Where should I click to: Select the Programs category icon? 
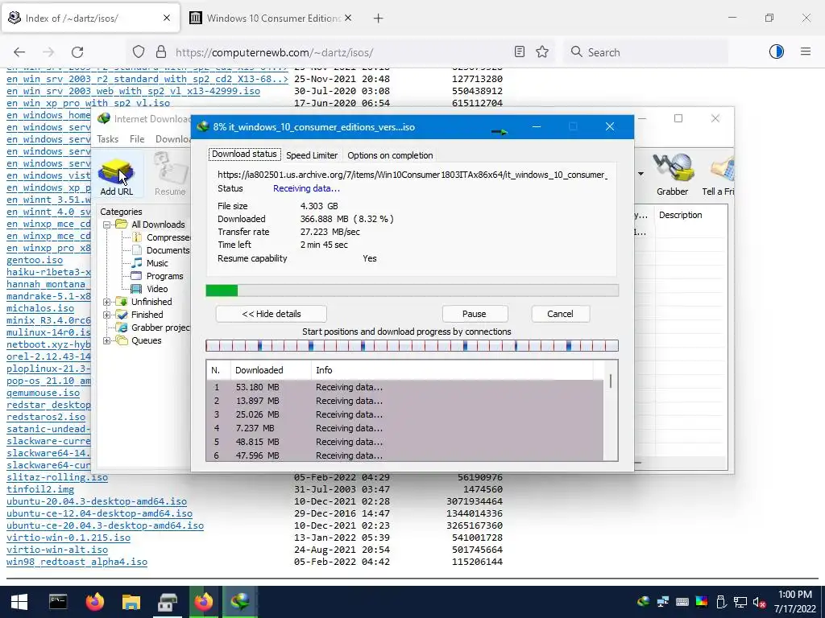[136, 276]
